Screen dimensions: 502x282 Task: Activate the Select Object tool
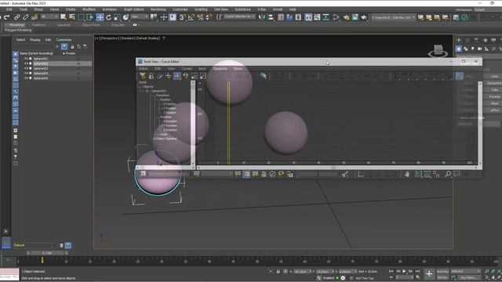(64, 17)
